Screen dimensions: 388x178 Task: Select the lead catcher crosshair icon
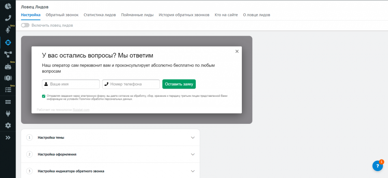click(x=8, y=42)
